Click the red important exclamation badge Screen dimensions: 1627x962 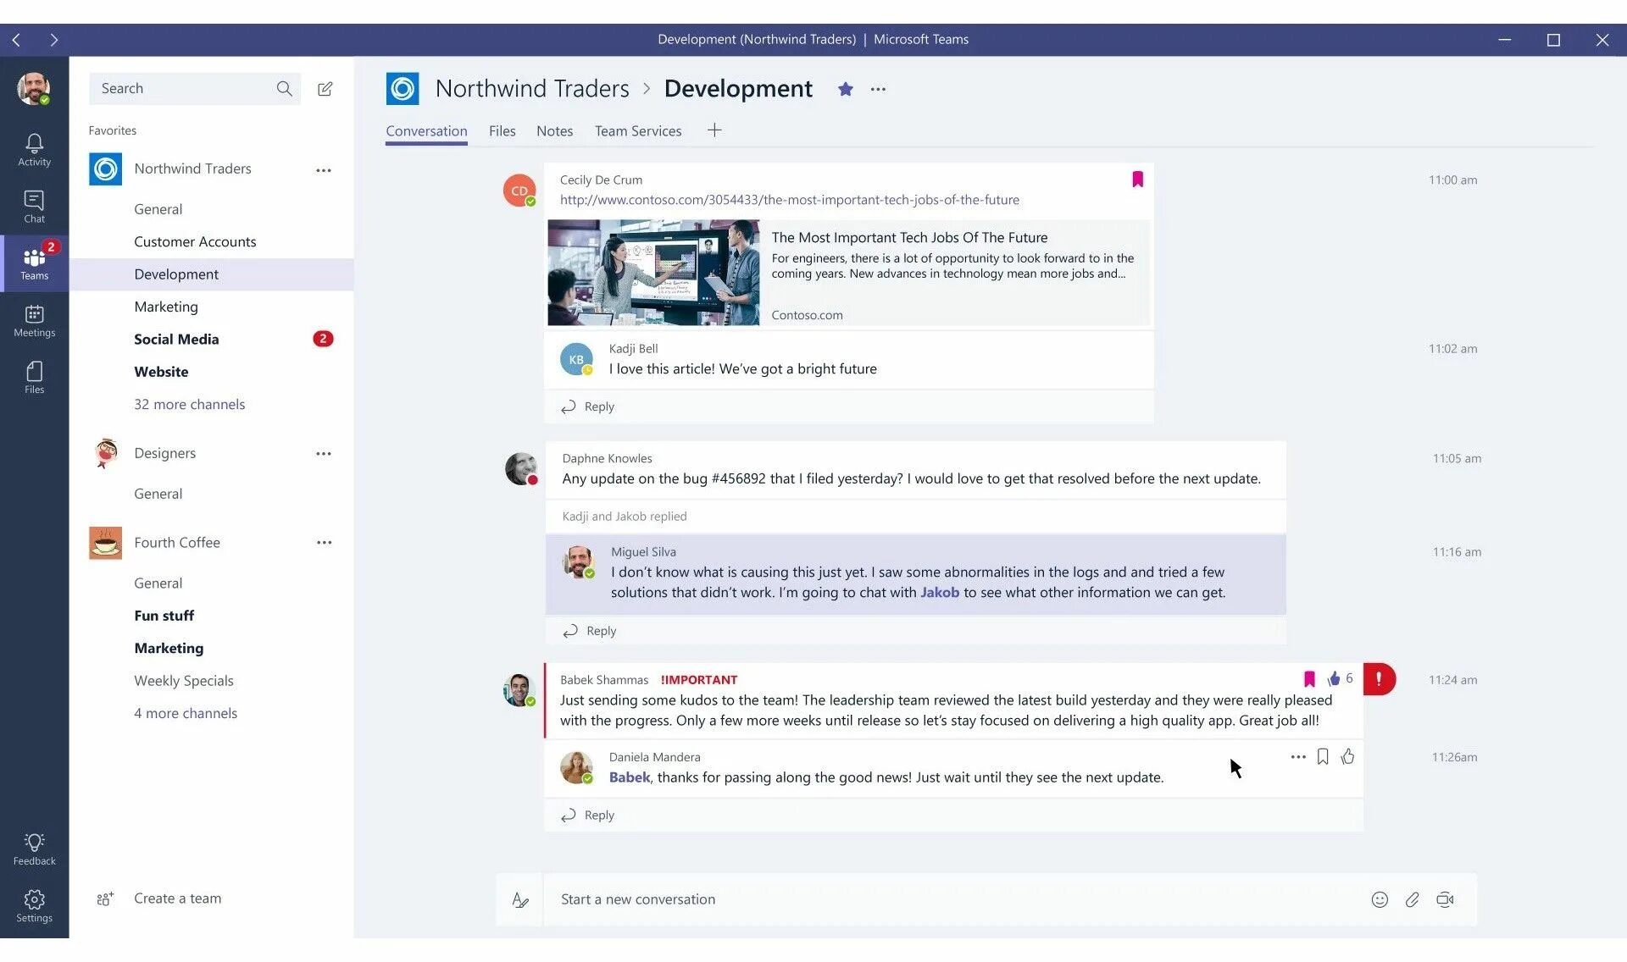1379,679
